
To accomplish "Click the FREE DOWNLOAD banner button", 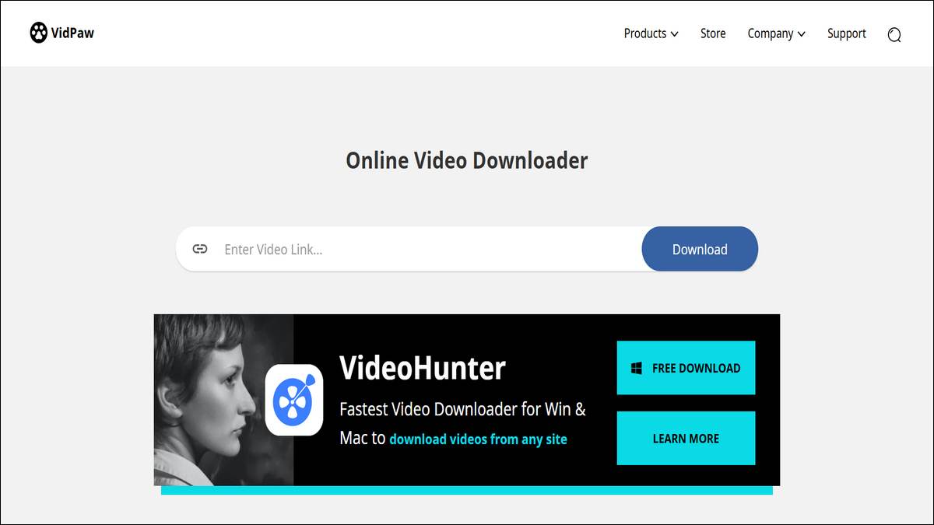I will point(686,368).
